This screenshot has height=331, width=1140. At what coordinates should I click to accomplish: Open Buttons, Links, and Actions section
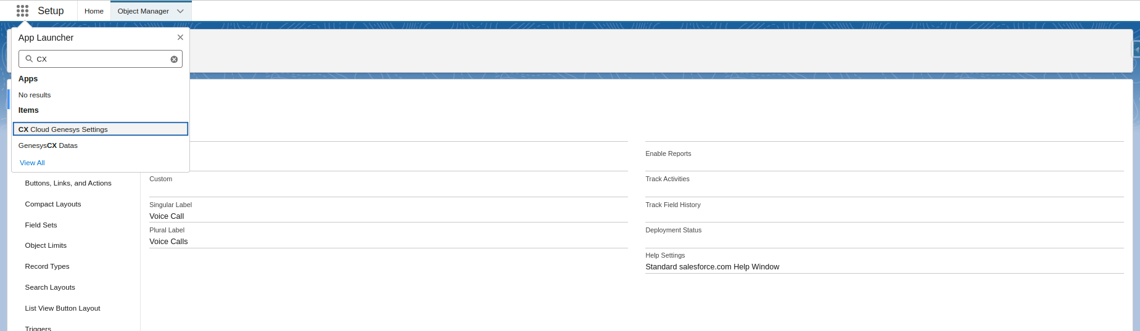68,183
